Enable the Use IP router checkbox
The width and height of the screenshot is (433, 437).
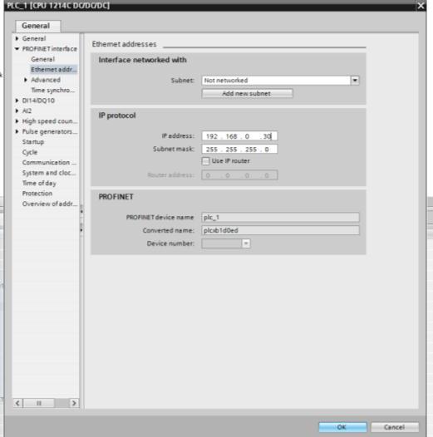pyautogui.click(x=205, y=161)
